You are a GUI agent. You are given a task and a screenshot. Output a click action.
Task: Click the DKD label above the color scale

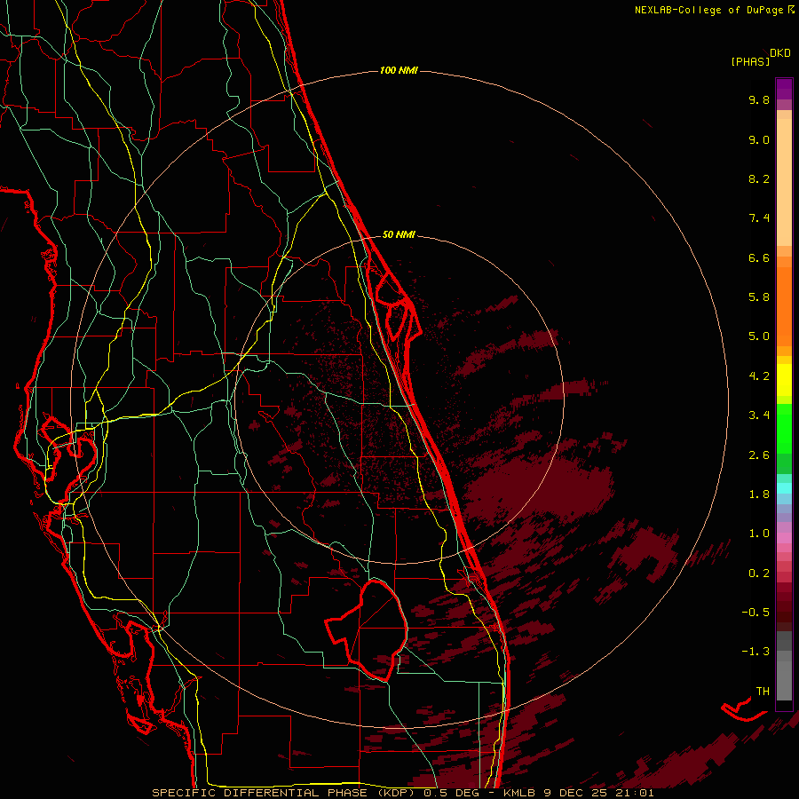[780, 53]
